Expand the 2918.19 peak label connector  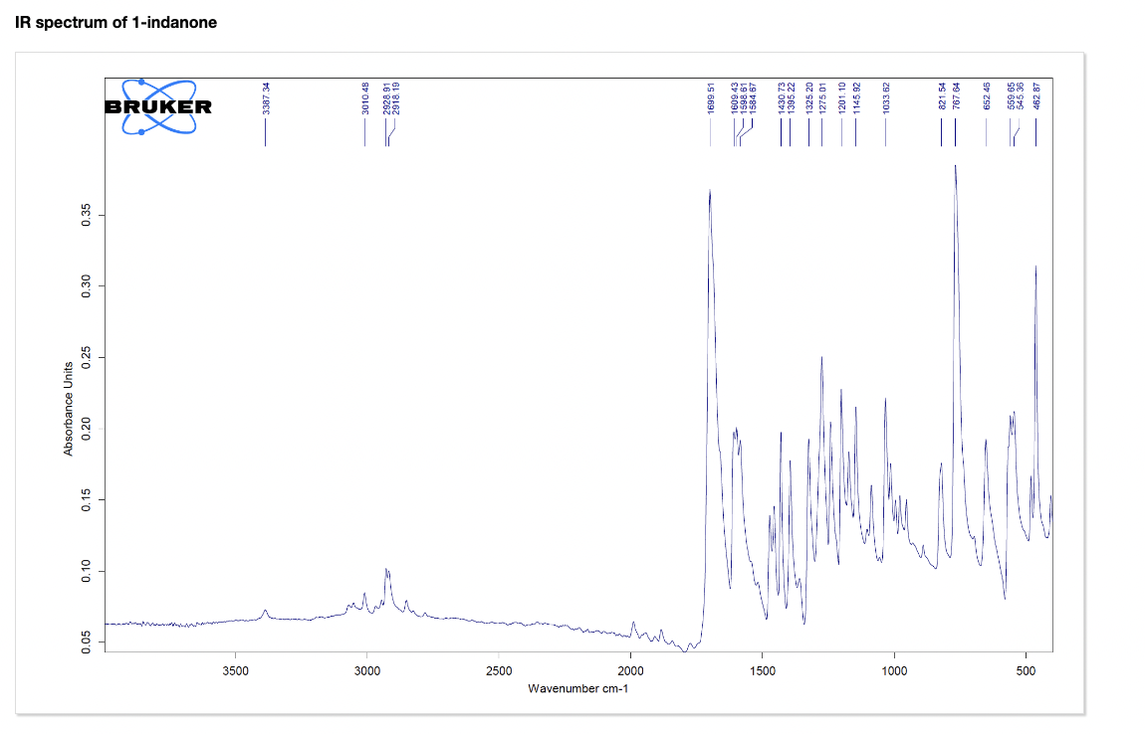(x=394, y=97)
